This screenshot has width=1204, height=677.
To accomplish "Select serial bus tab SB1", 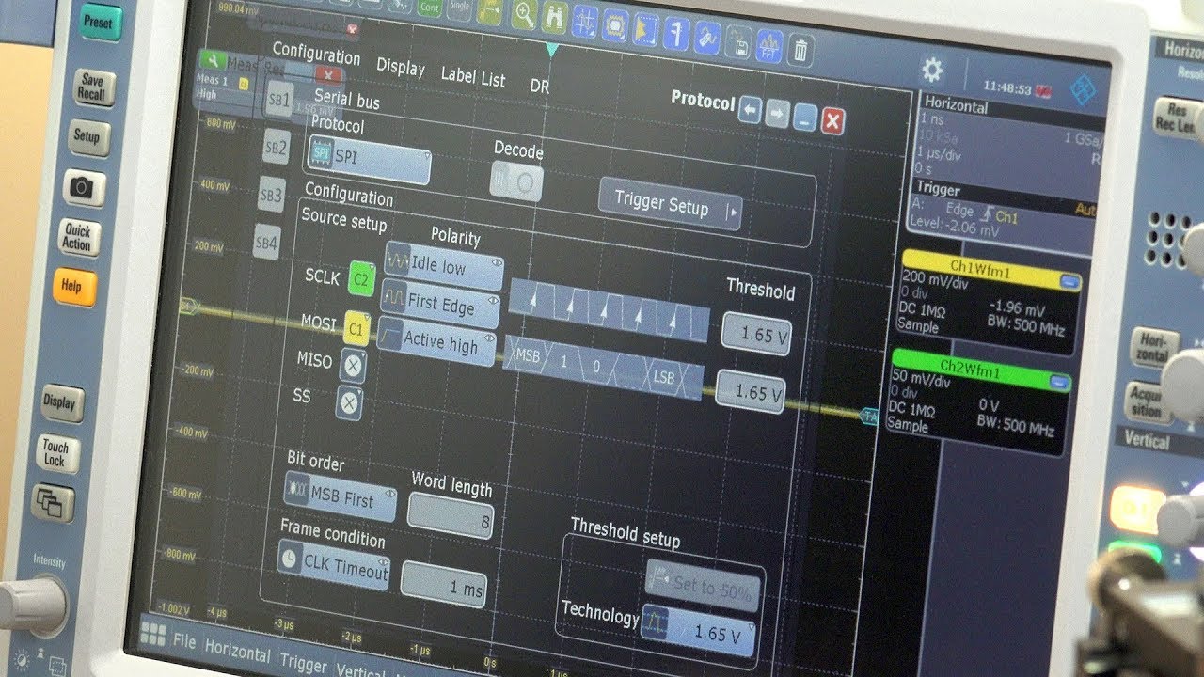I will 279,100.
